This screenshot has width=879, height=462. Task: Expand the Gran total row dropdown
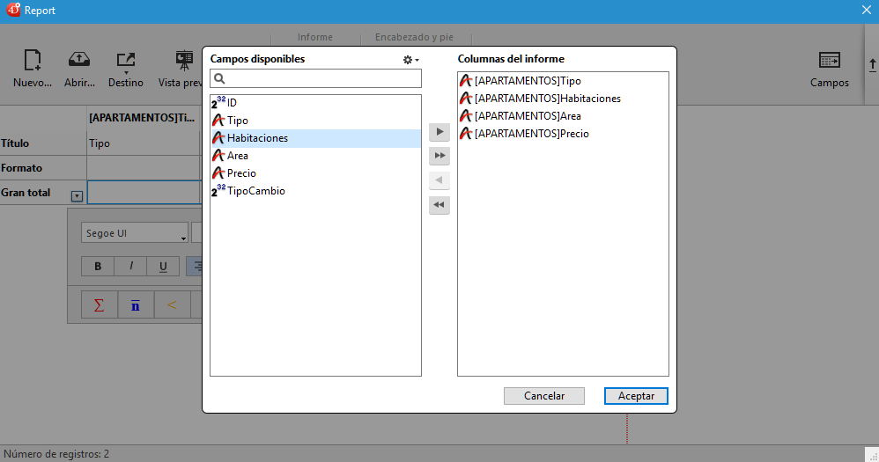pos(77,195)
